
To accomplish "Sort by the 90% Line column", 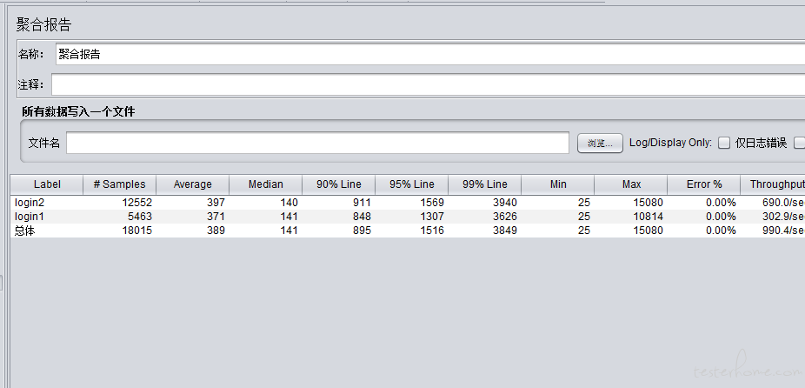I will (339, 184).
